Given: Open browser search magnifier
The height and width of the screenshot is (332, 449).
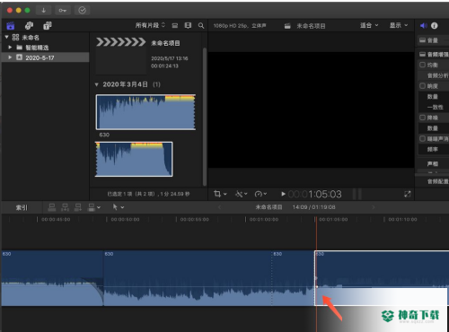Looking at the screenshot, I should tap(201, 26).
